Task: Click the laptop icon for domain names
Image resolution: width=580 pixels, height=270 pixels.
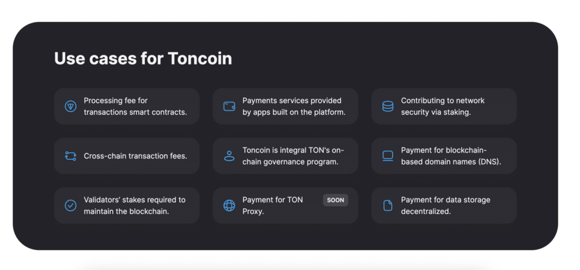Action: pos(388,156)
